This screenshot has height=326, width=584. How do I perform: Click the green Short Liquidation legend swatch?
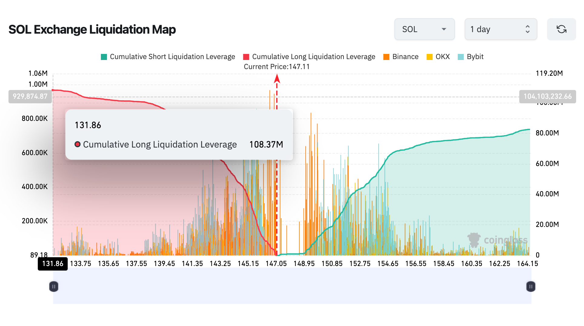coord(104,57)
